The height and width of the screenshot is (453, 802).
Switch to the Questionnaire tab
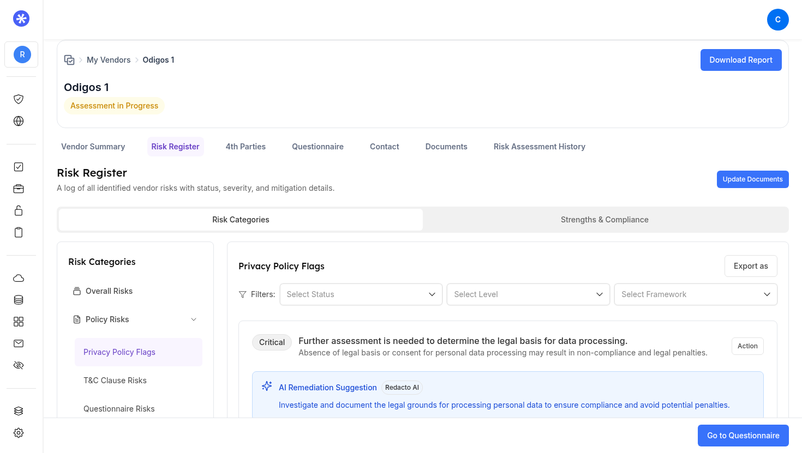tap(318, 147)
